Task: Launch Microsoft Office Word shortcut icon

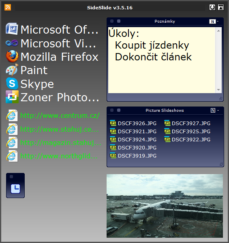Action: pyautogui.click(x=12, y=29)
